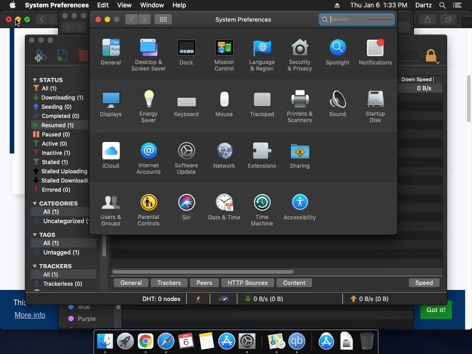Open Spotlight preferences
This screenshot has width=472, height=354.
pyautogui.click(x=337, y=52)
